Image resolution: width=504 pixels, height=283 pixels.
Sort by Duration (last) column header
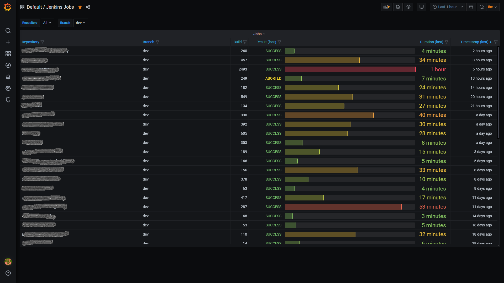pos(432,42)
